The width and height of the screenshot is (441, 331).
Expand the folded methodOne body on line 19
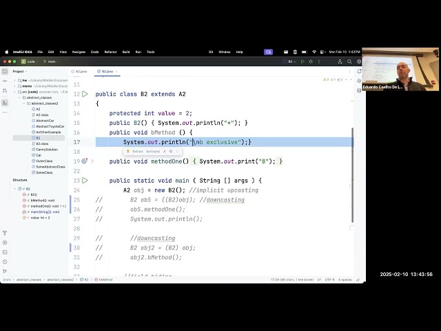click(92, 161)
